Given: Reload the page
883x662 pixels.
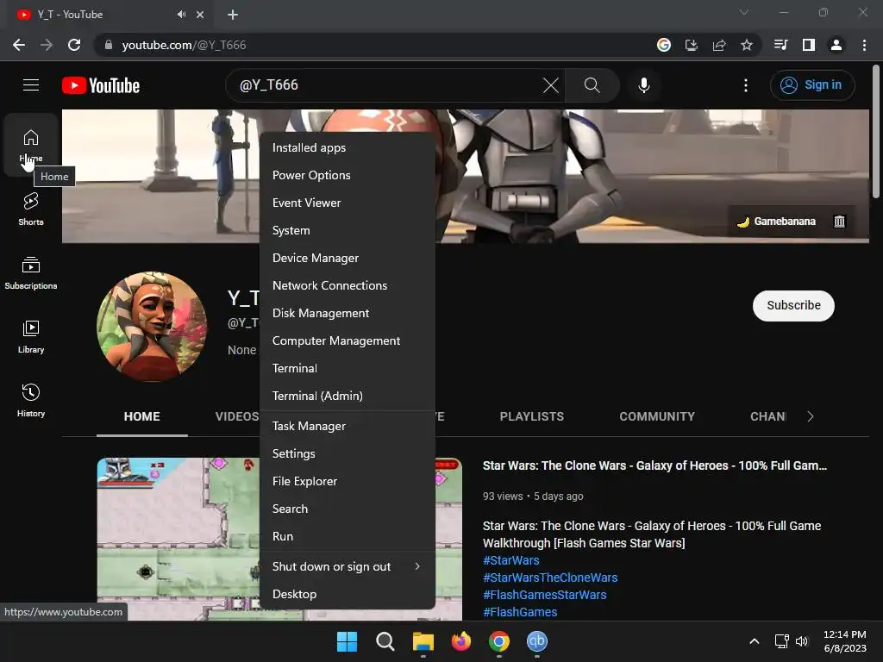Looking at the screenshot, I should click(74, 45).
